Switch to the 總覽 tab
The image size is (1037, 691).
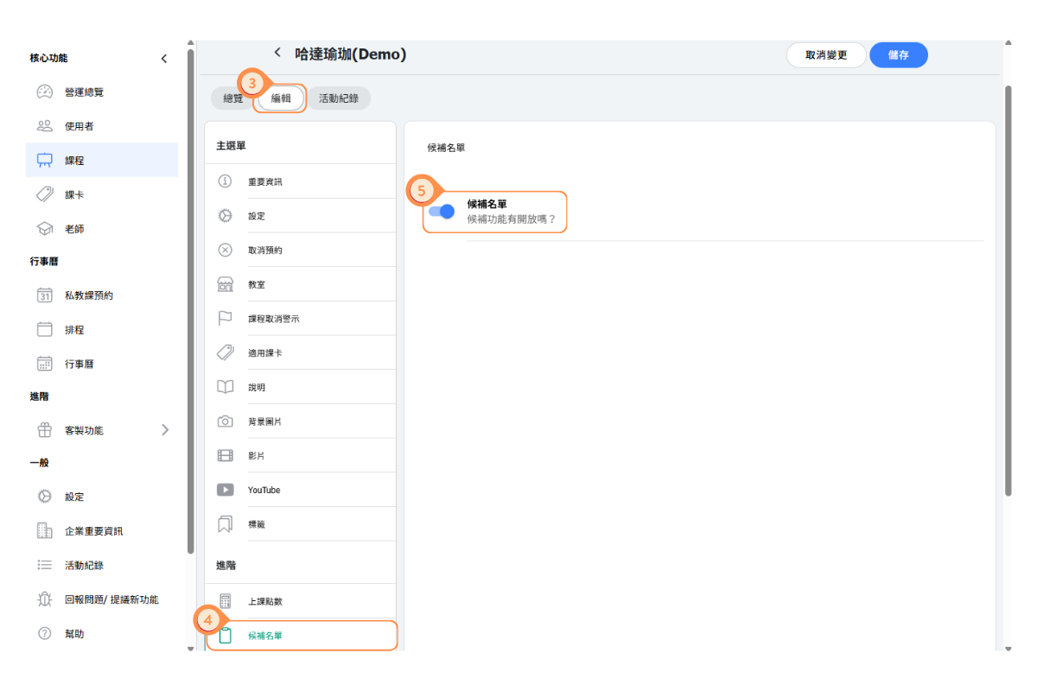coord(233,98)
